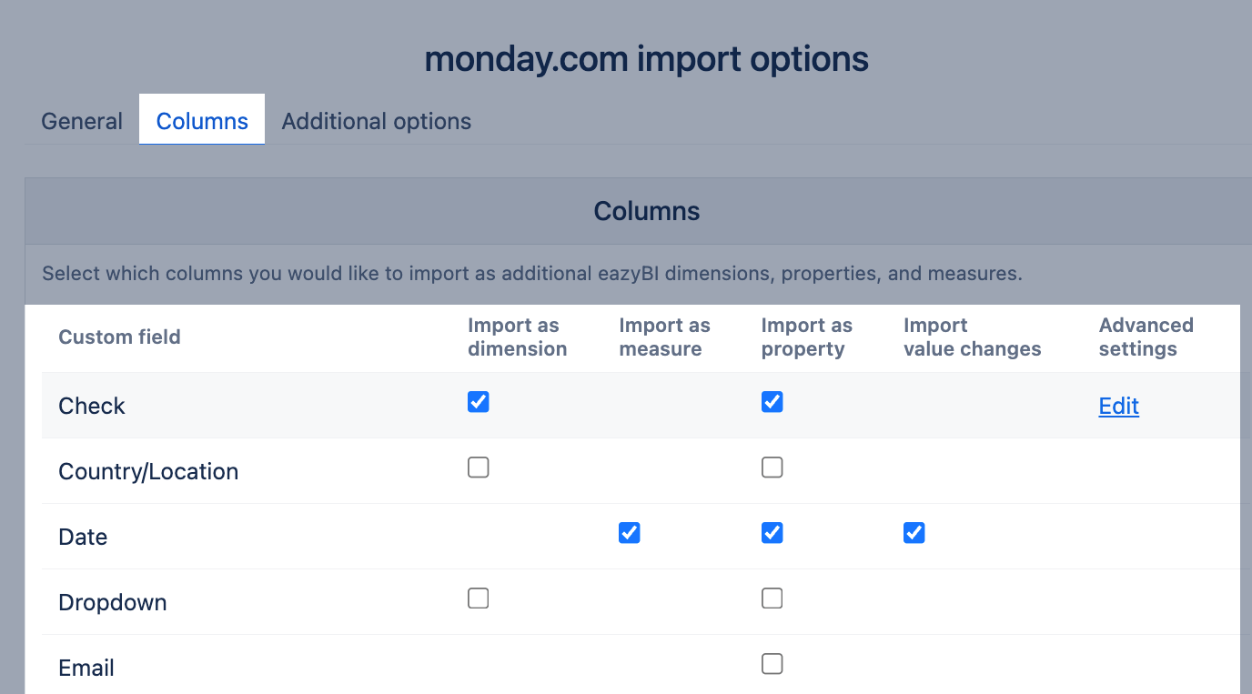Screen dimensions: 1252x694
Task: Click the Country/Location field name
Action: pos(148,472)
